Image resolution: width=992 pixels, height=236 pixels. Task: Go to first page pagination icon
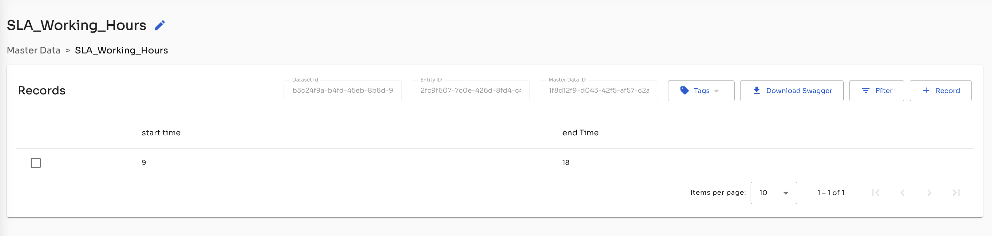(x=876, y=193)
